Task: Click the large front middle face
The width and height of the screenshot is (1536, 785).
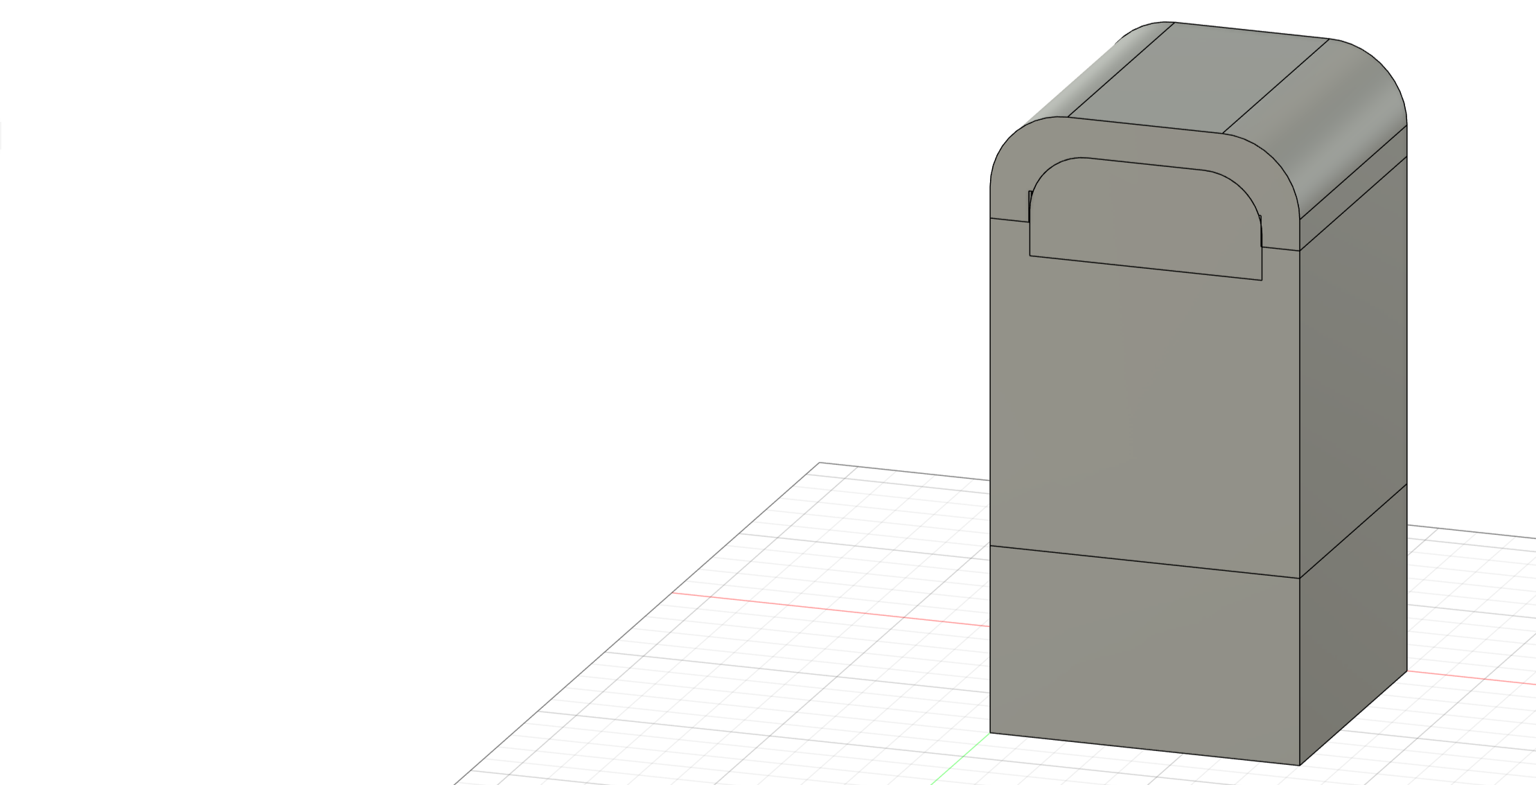Action: pyautogui.click(x=1143, y=416)
